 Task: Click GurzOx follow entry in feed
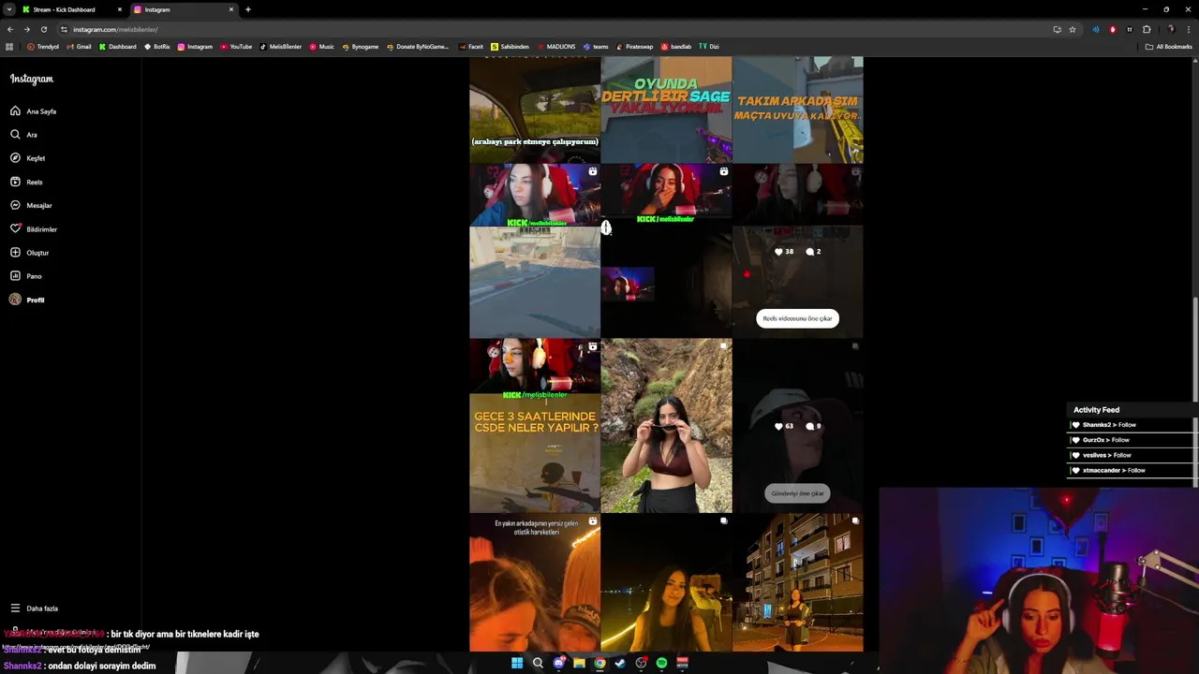[x=1130, y=440]
